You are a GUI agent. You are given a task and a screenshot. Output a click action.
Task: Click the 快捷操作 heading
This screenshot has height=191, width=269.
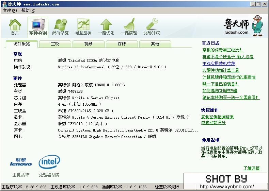click(x=210, y=110)
